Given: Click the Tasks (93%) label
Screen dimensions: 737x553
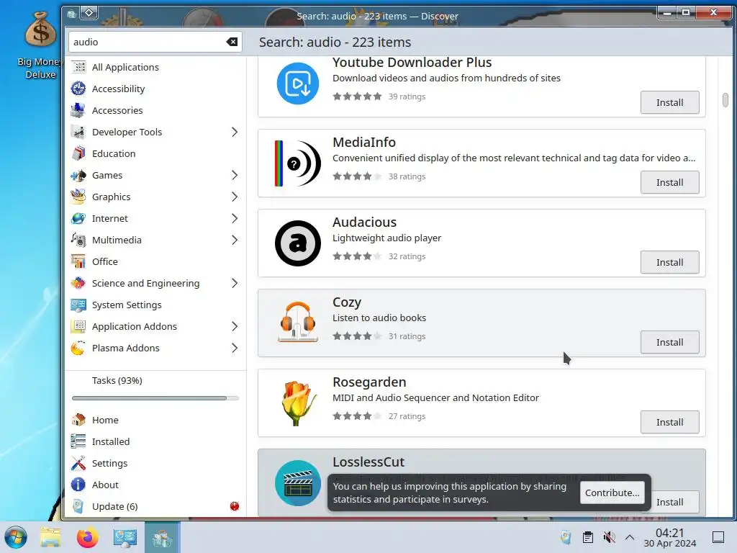Looking at the screenshot, I should click(x=117, y=380).
